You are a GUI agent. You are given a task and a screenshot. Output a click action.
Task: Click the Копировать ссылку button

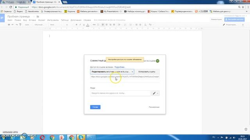(147, 72)
